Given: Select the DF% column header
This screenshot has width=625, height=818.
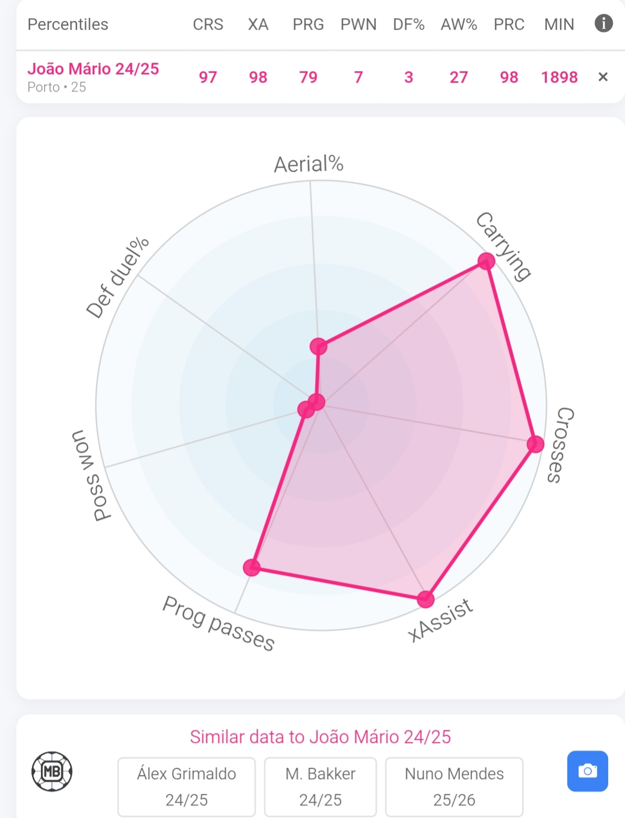Looking at the screenshot, I should point(408,25).
